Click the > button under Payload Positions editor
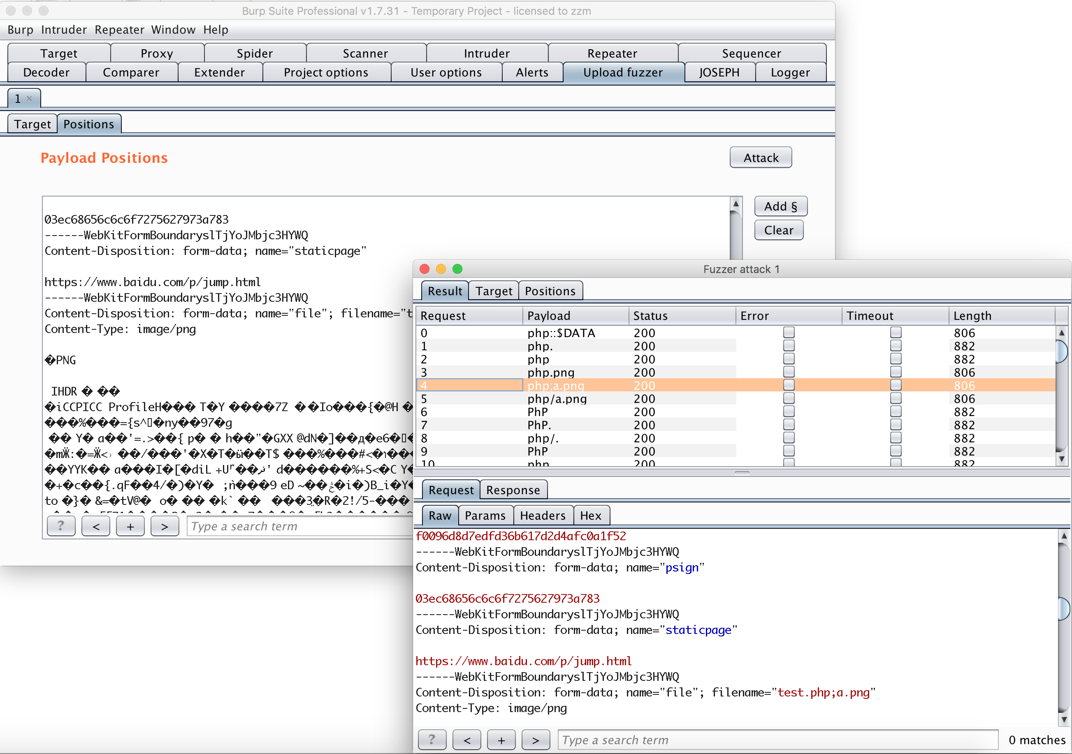Image resolution: width=1072 pixels, height=754 pixels. click(165, 526)
